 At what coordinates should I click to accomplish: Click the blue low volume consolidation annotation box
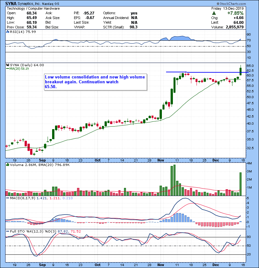96,82
